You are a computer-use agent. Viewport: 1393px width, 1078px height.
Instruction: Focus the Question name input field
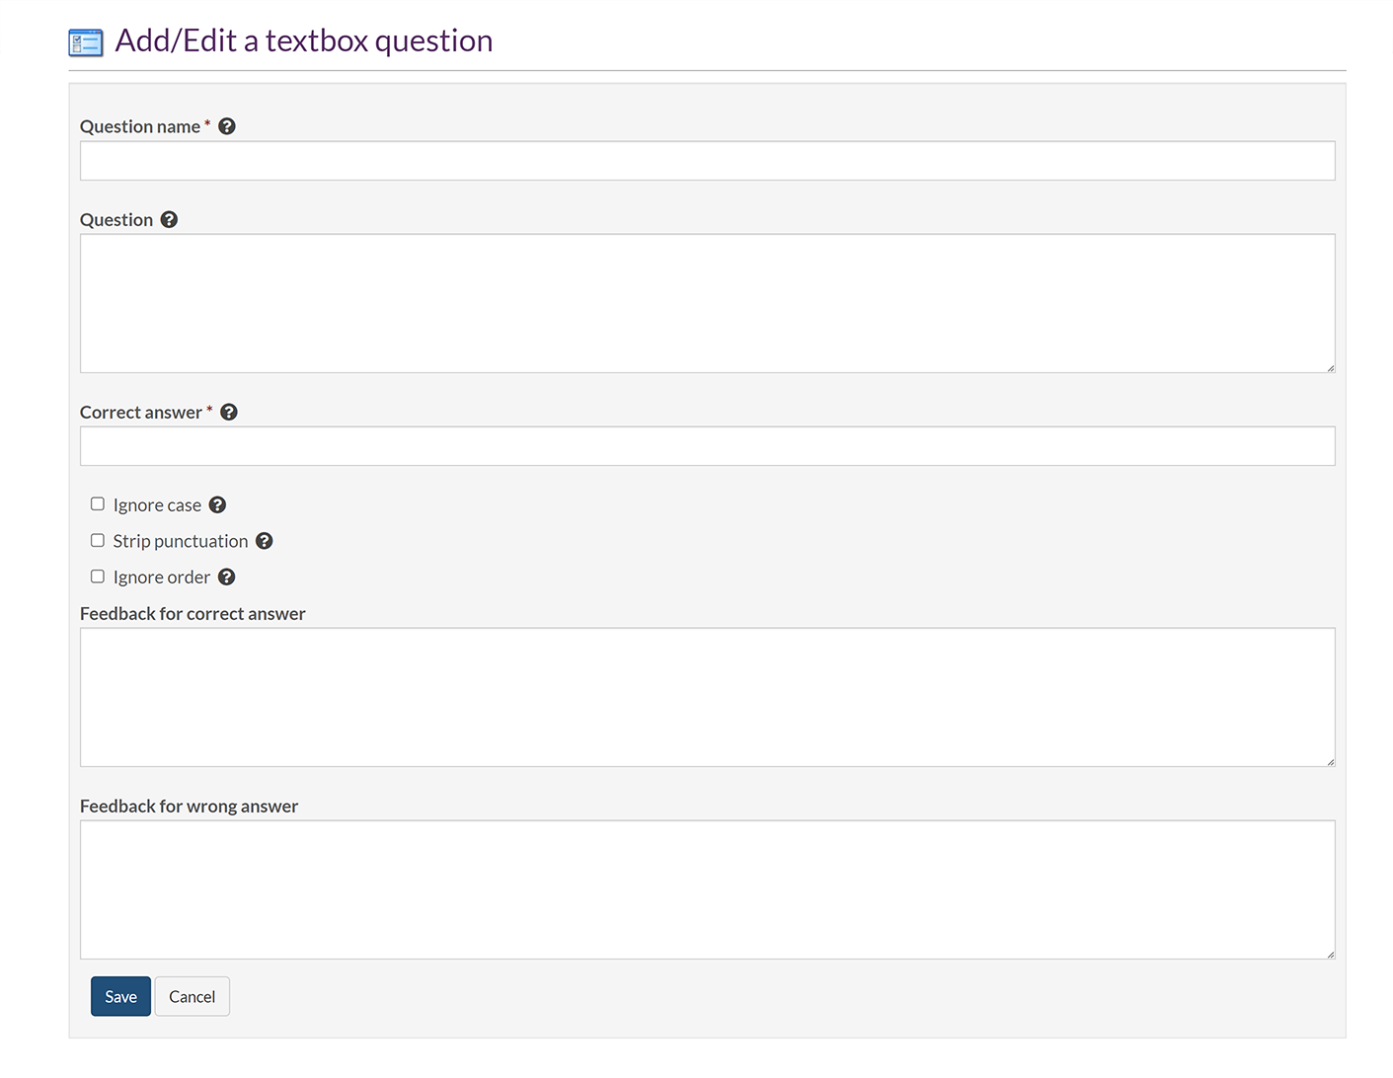pyautogui.click(x=707, y=161)
